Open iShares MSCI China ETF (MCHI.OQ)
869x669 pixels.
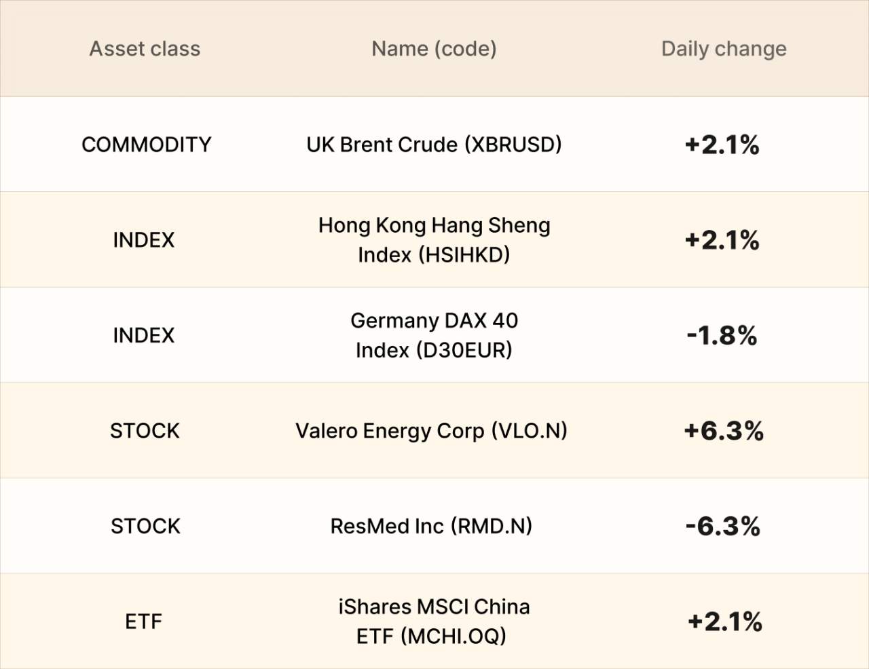point(433,622)
